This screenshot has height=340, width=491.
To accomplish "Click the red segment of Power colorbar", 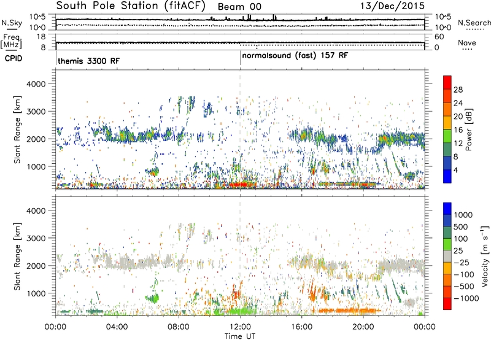I will [x=447, y=83].
